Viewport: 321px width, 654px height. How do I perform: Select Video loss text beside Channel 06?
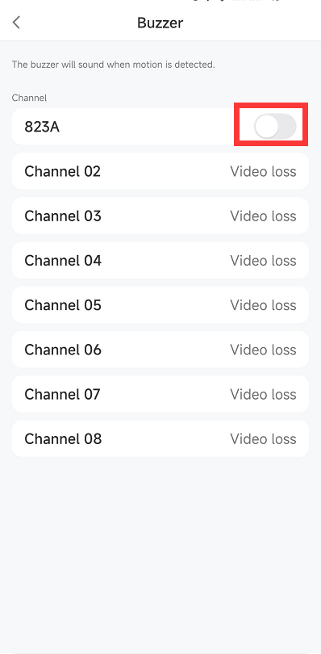click(x=263, y=350)
